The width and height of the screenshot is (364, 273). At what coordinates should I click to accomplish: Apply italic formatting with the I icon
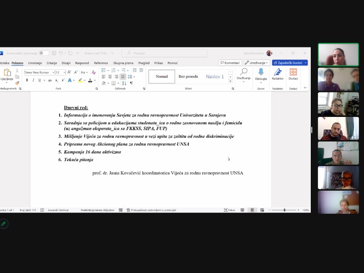pyautogui.click(x=33, y=80)
